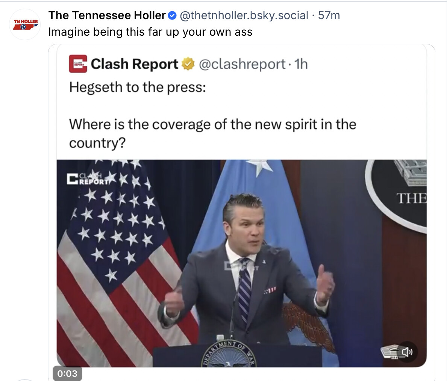Viewport: 447px width, 381px height.
Task: Click the Clash Report watermark in the video corner
Action: tap(87, 179)
